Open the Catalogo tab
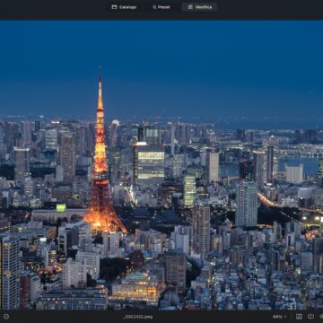This screenshot has height=323, width=323. [124, 7]
